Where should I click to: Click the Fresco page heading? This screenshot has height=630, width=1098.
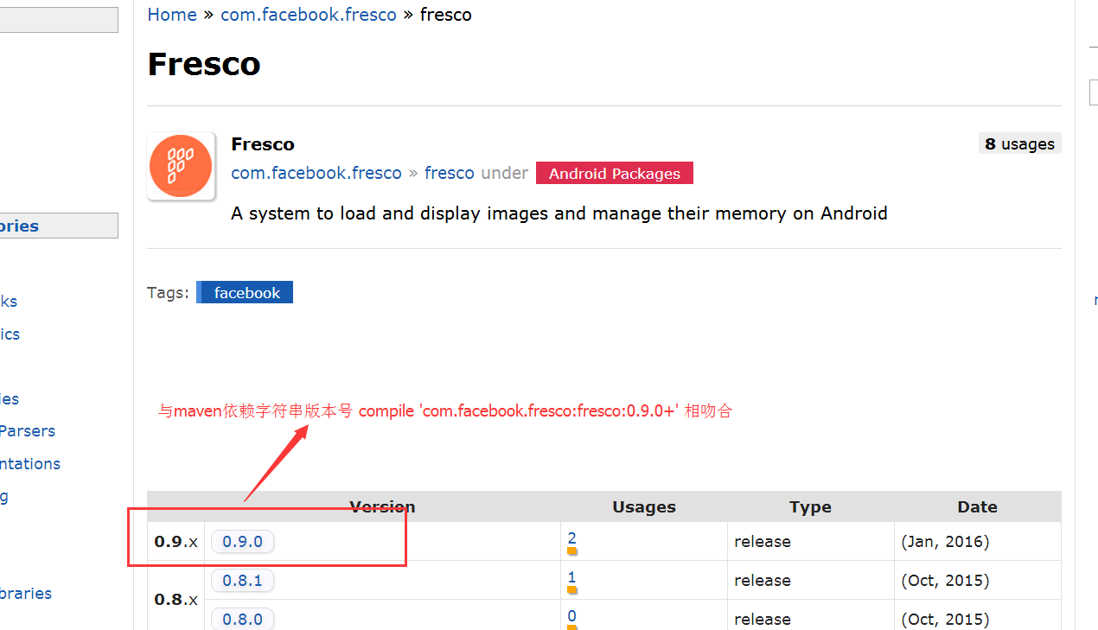click(x=204, y=64)
